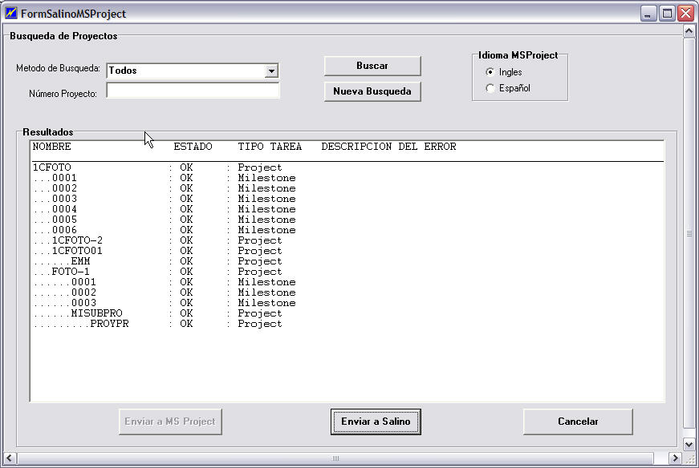This screenshot has width=699, height=468.
Task: Click the Número Proyecto input field
Action: [x=193, y=91]
